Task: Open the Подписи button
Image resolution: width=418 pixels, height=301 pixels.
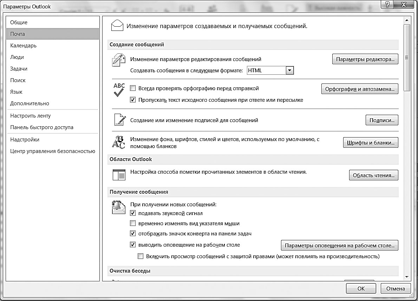Action: click(x=382, y=120)
